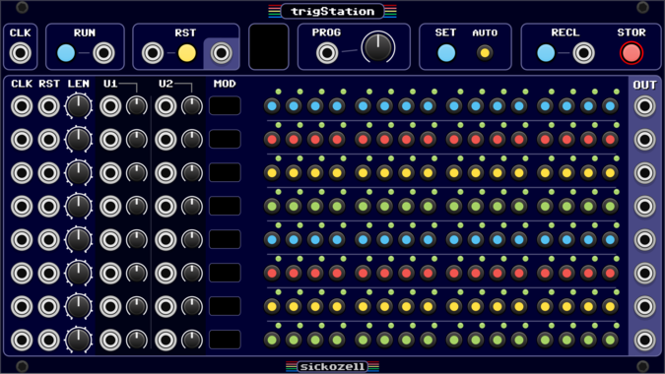Screen dimensions: 665x374
Task: Click the first track U2 attenuator knob
Action: coord(192,106)
